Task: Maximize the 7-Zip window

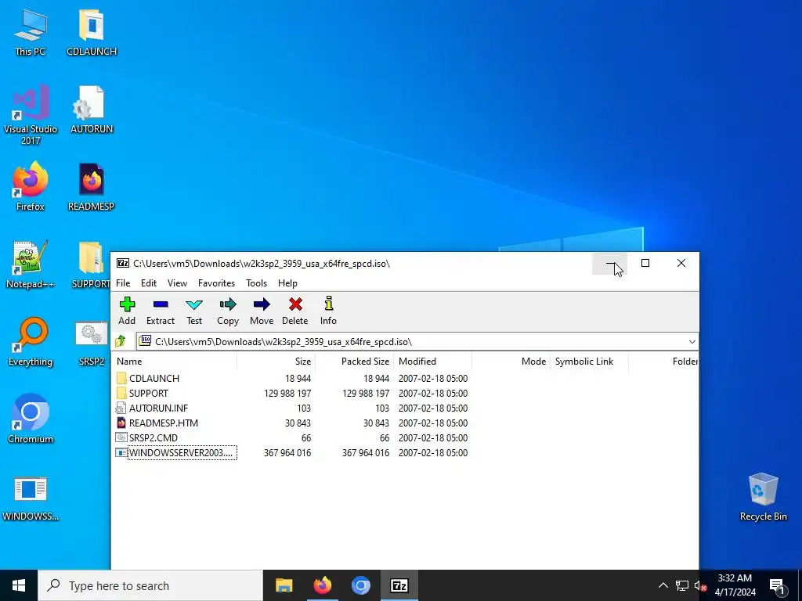Action: (x=645, y=263)
